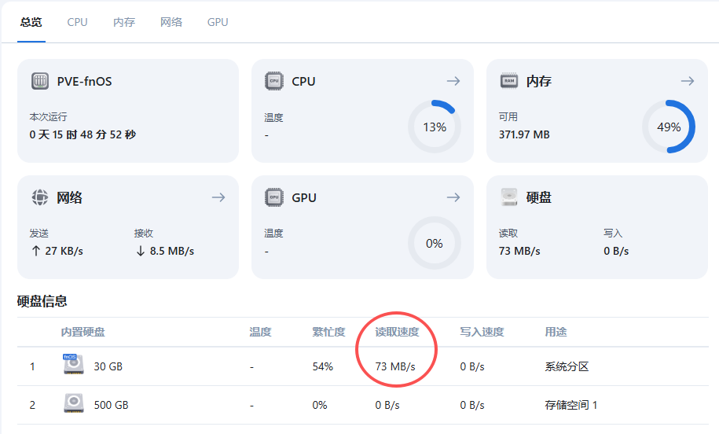Open the GPU tab
The width and height of the screenshot is (719, 434).
point(218,22)
